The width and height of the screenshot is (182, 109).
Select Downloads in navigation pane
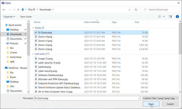click(16, 34)
